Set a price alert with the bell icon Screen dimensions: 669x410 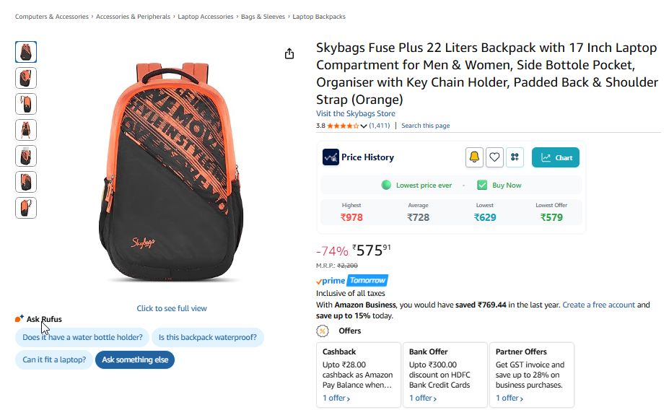click(x=474, y=157)
